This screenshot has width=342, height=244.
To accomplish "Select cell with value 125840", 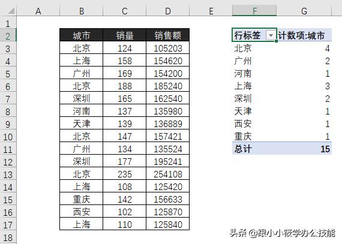I will pyautogui.click(x=168, y=224).
